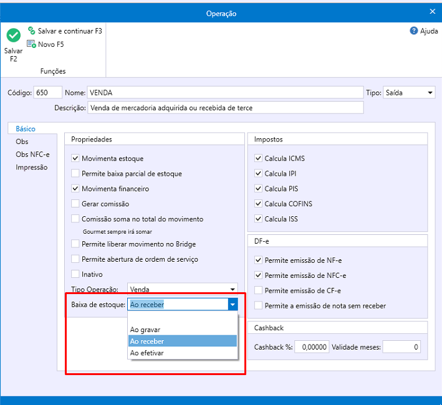The height and width of the screenshot is (405, 442).
Task: Enable Permite emissão de CF-e
Action: [259, 291]
